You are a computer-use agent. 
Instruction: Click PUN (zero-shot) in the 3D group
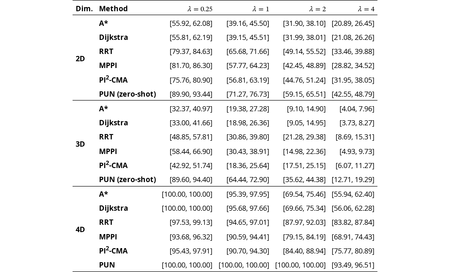tap(127, 180)
